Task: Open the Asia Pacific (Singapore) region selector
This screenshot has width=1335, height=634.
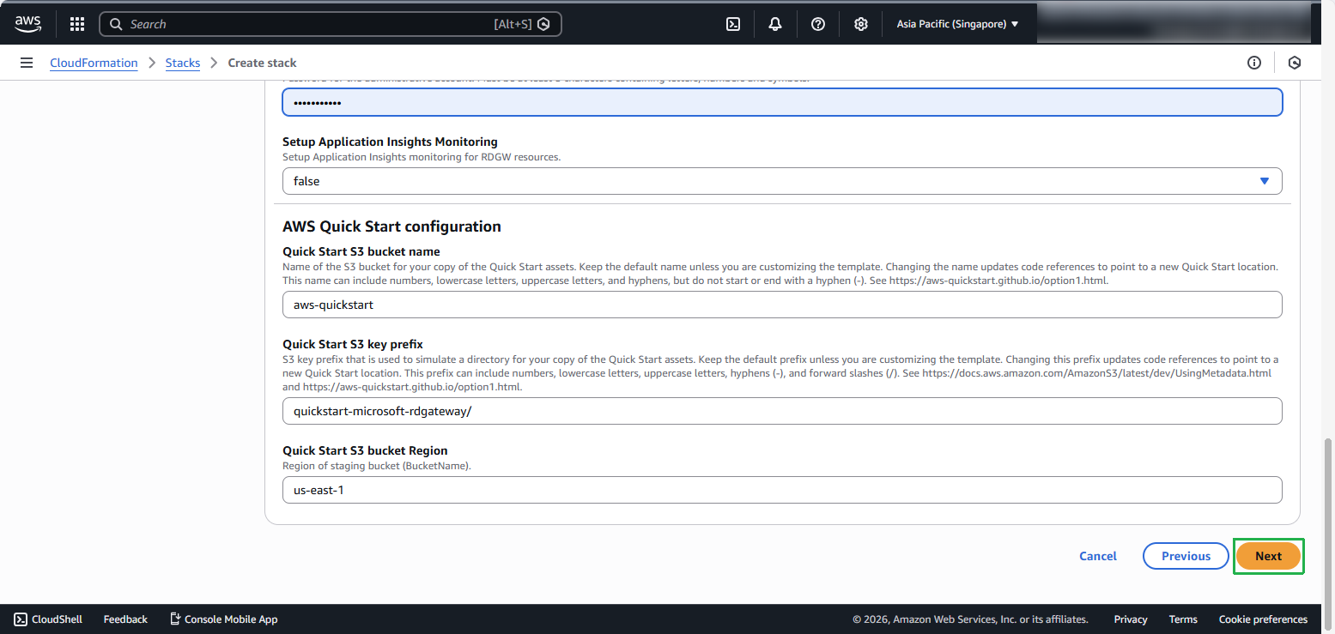Action: [x=957, y=23]
